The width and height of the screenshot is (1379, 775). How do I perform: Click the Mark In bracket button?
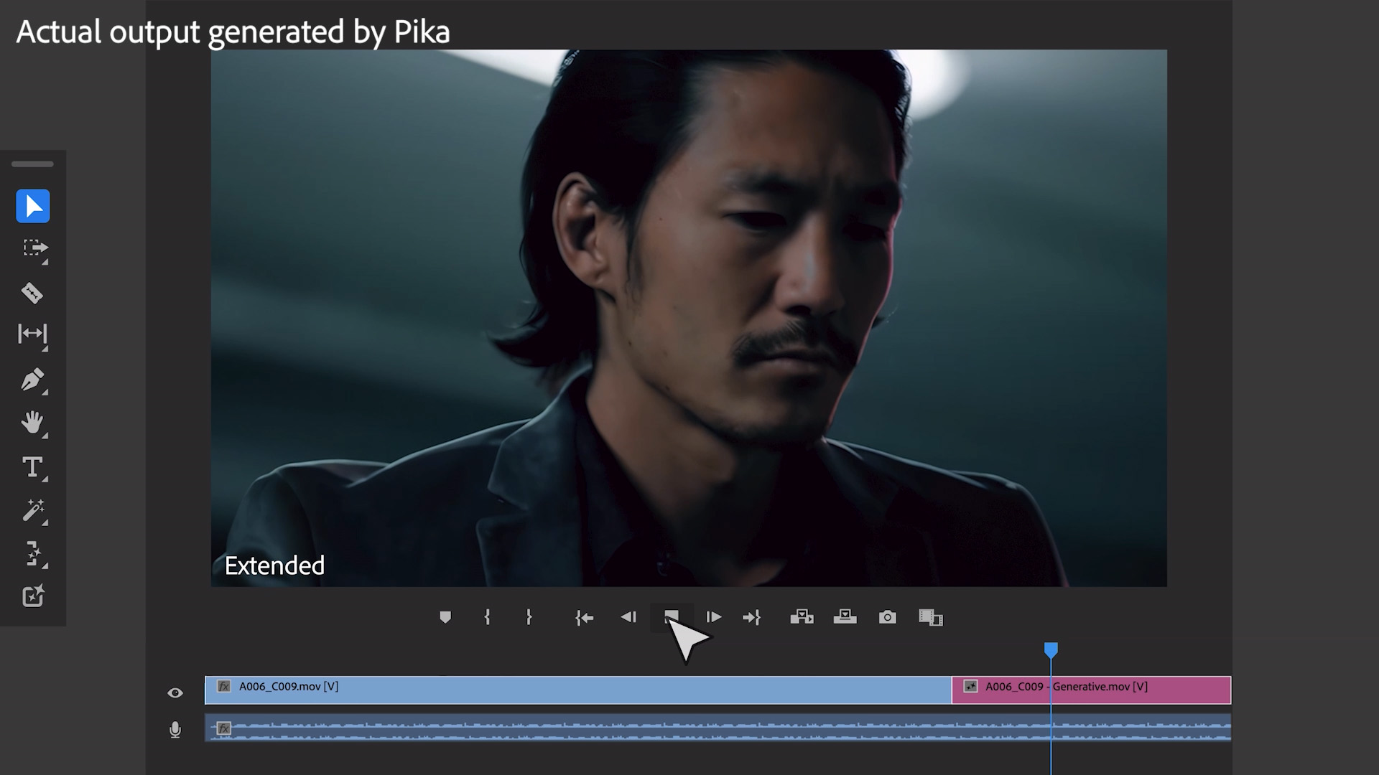point(487,617)
